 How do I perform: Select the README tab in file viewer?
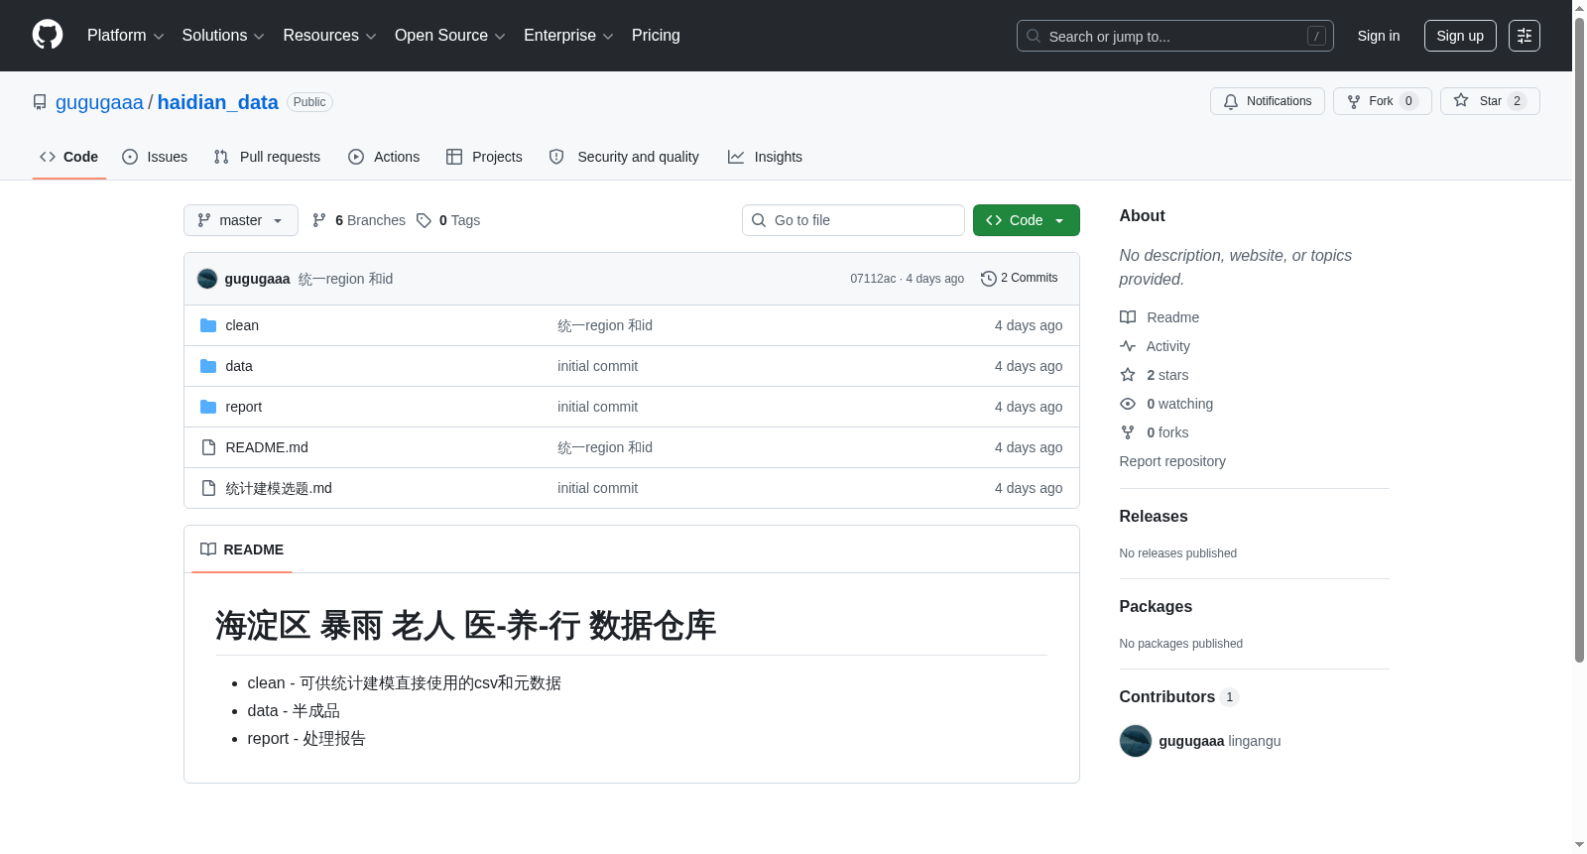tap(242, 549)
